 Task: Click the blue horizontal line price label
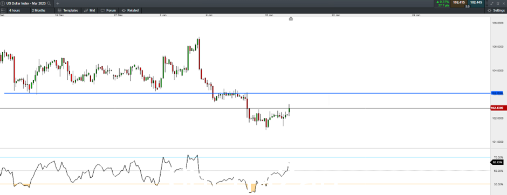pyautogui.click(x=497, y=93)
